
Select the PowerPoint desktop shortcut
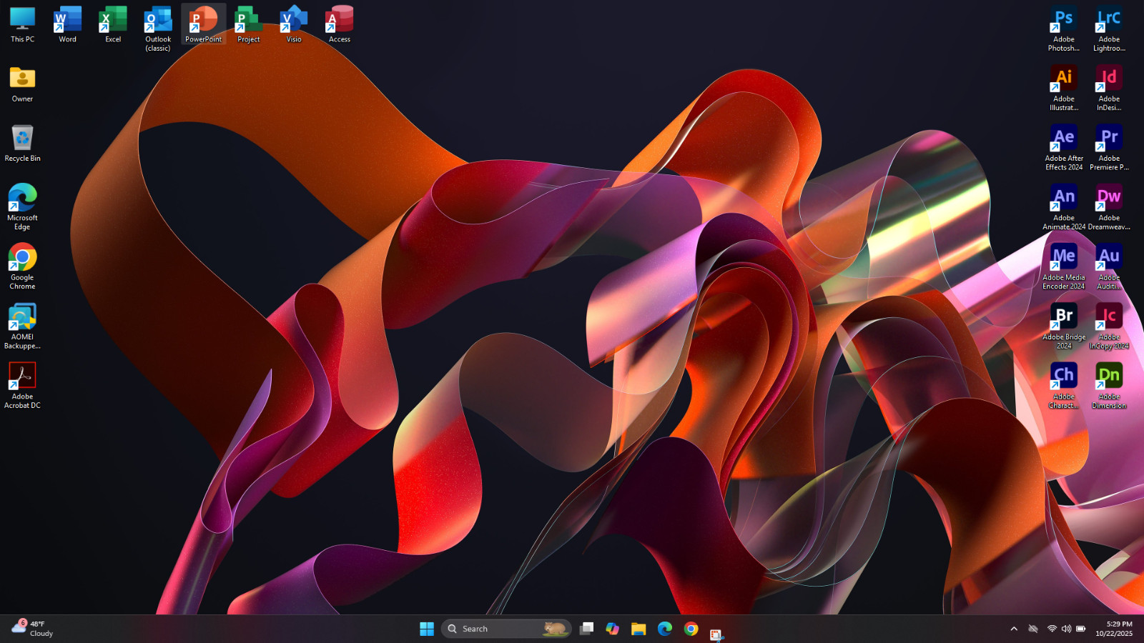[204, 24]
